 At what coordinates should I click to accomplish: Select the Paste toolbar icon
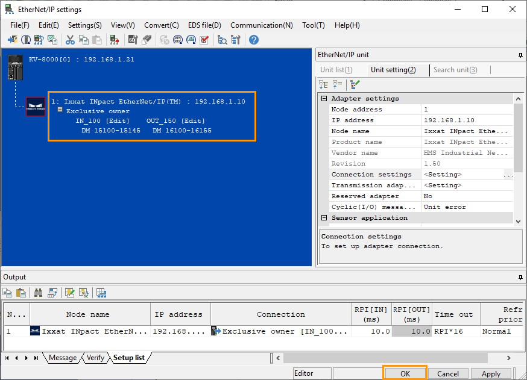point(96,40)
